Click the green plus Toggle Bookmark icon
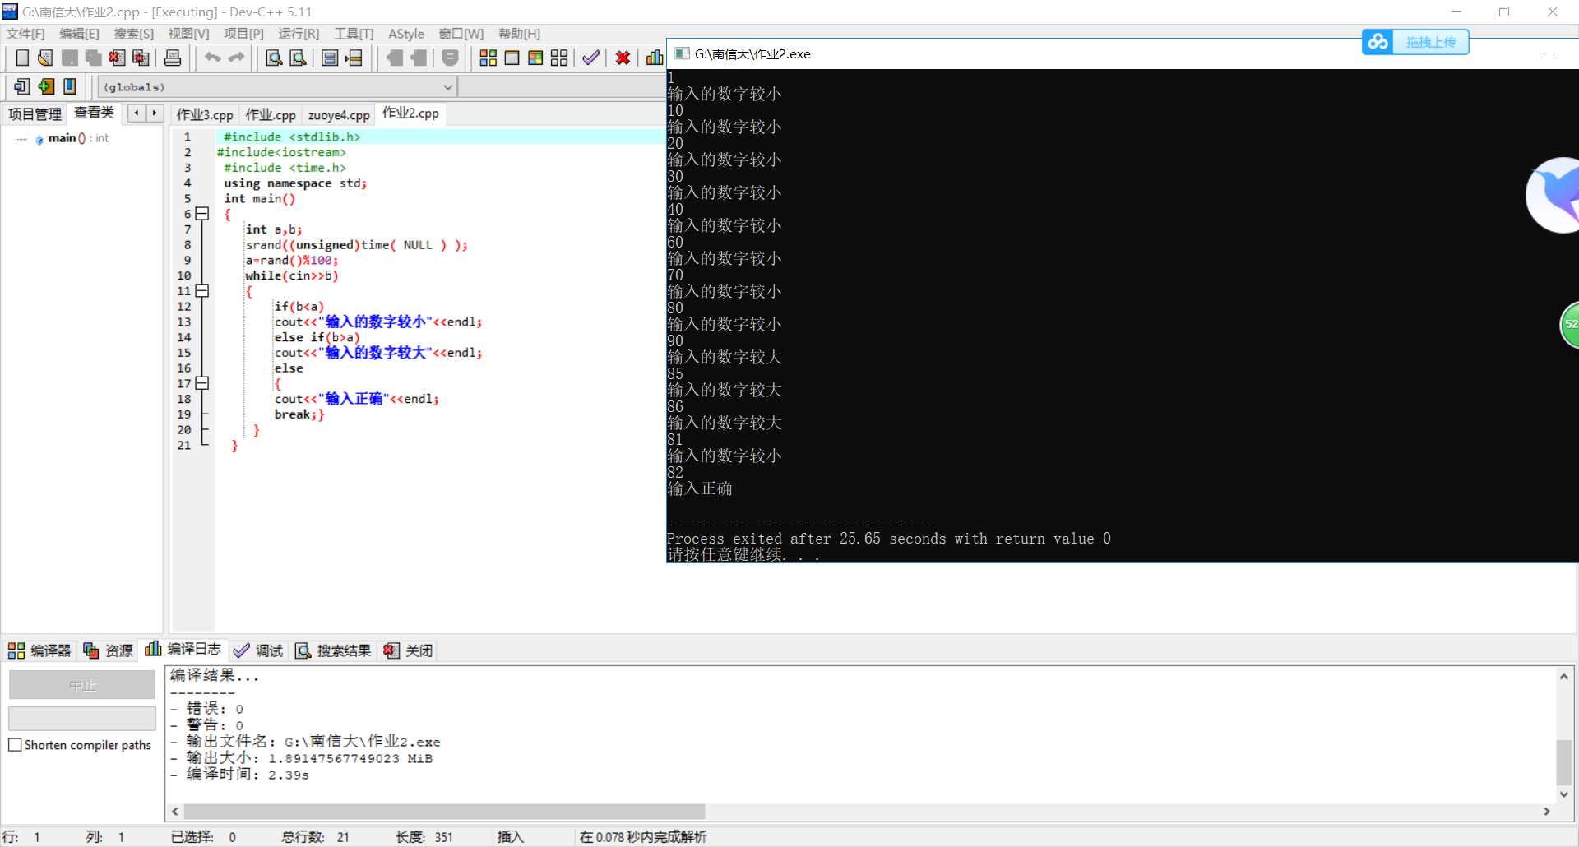The width and height of the screenshot is (1579, 847). (x=46, y=86)
